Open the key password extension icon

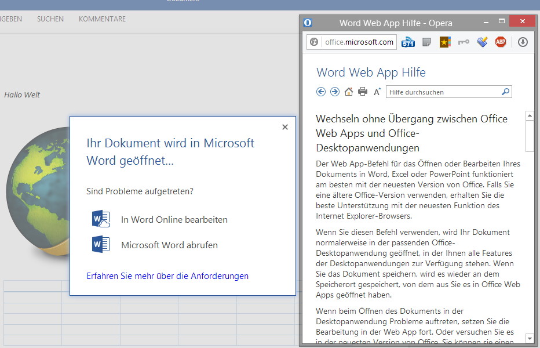point(464,42)
